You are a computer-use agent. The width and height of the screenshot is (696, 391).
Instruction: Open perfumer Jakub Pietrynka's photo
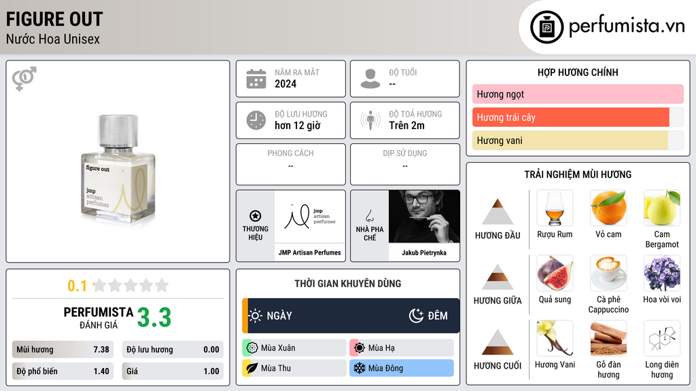click(424, 217)
